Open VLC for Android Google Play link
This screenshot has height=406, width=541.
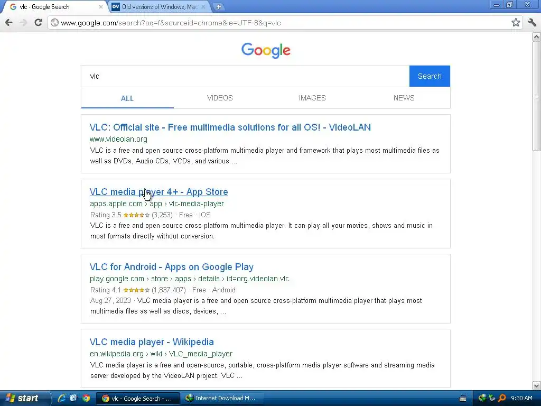click(x=172, y=267)
